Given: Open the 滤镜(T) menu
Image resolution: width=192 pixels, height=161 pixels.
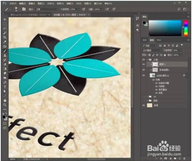Looking at the screenshot, I should (x=70, y=3).
